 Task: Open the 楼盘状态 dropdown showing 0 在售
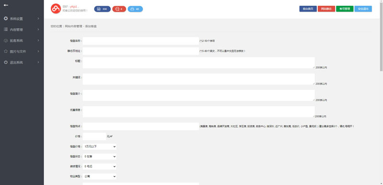[x=100, y=156]
